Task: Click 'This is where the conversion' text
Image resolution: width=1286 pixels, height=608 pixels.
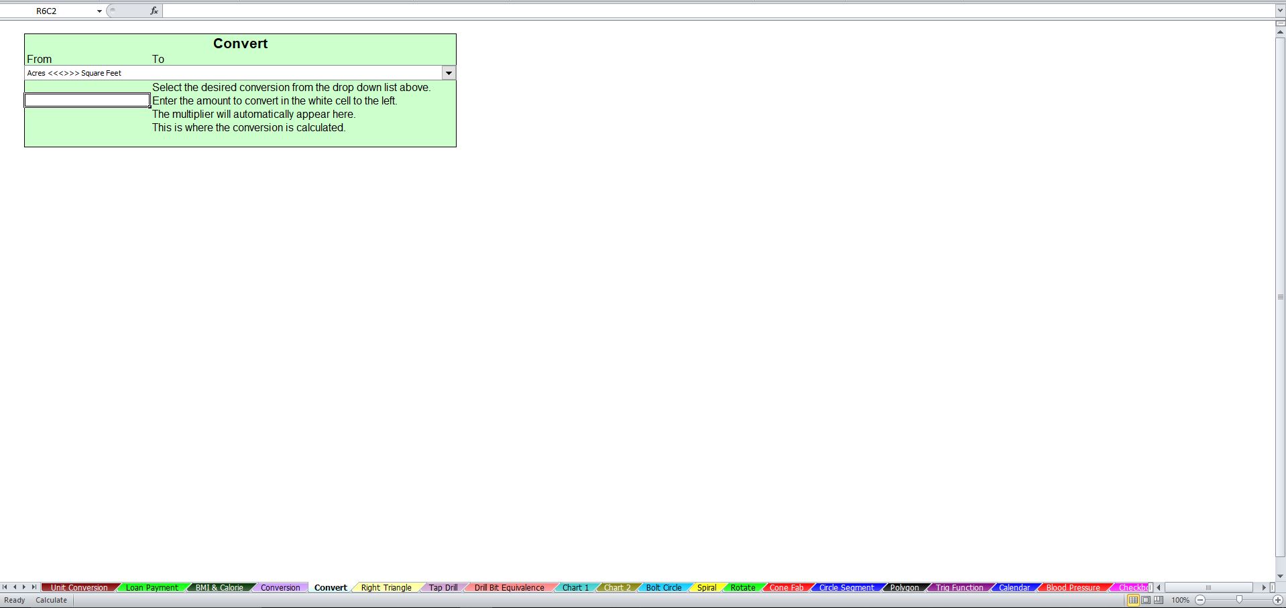Action: coord(249,127)
